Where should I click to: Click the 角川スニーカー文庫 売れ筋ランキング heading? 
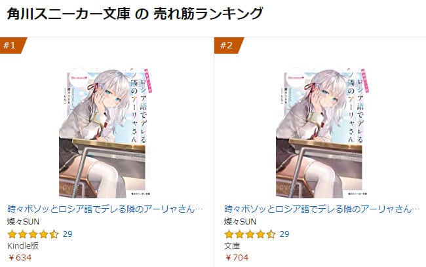pyautogui.click(x=135, y=14)
